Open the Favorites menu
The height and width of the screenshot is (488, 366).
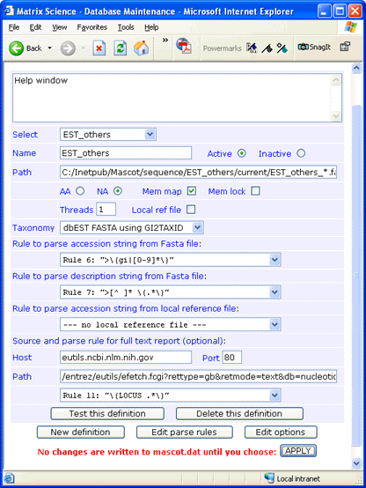click(x=92, y=27)
